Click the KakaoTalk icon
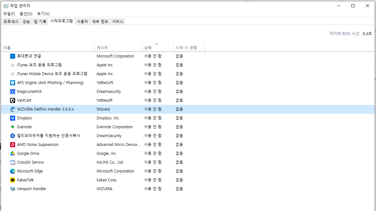Image resolution: width=376 pixels, height=211 pixels. 13,180
